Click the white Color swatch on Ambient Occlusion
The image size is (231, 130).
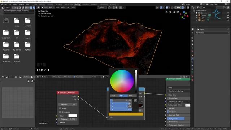73,116
